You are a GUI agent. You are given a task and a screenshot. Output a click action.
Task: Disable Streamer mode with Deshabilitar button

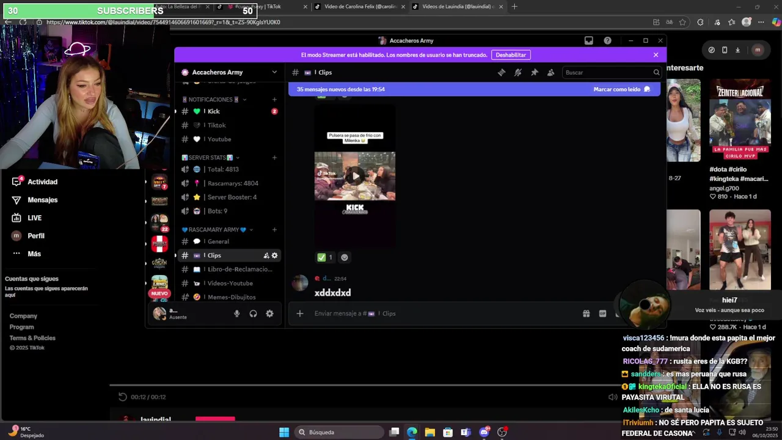(x=511, y=55)
